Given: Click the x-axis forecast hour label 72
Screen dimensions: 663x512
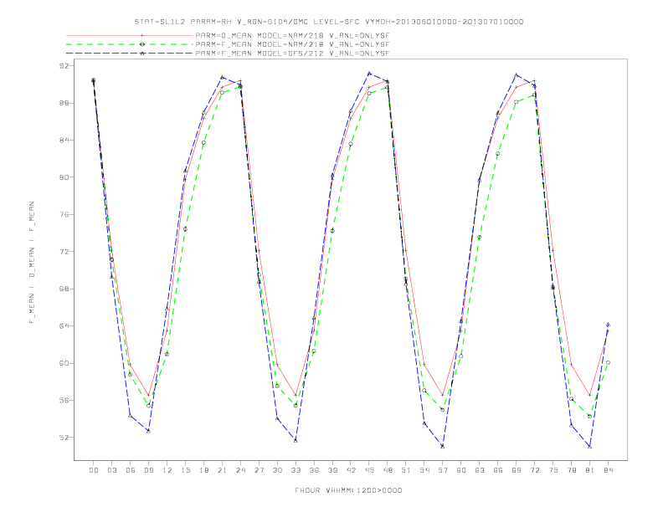Looking at the screenshot, I should tap(535, 470).
